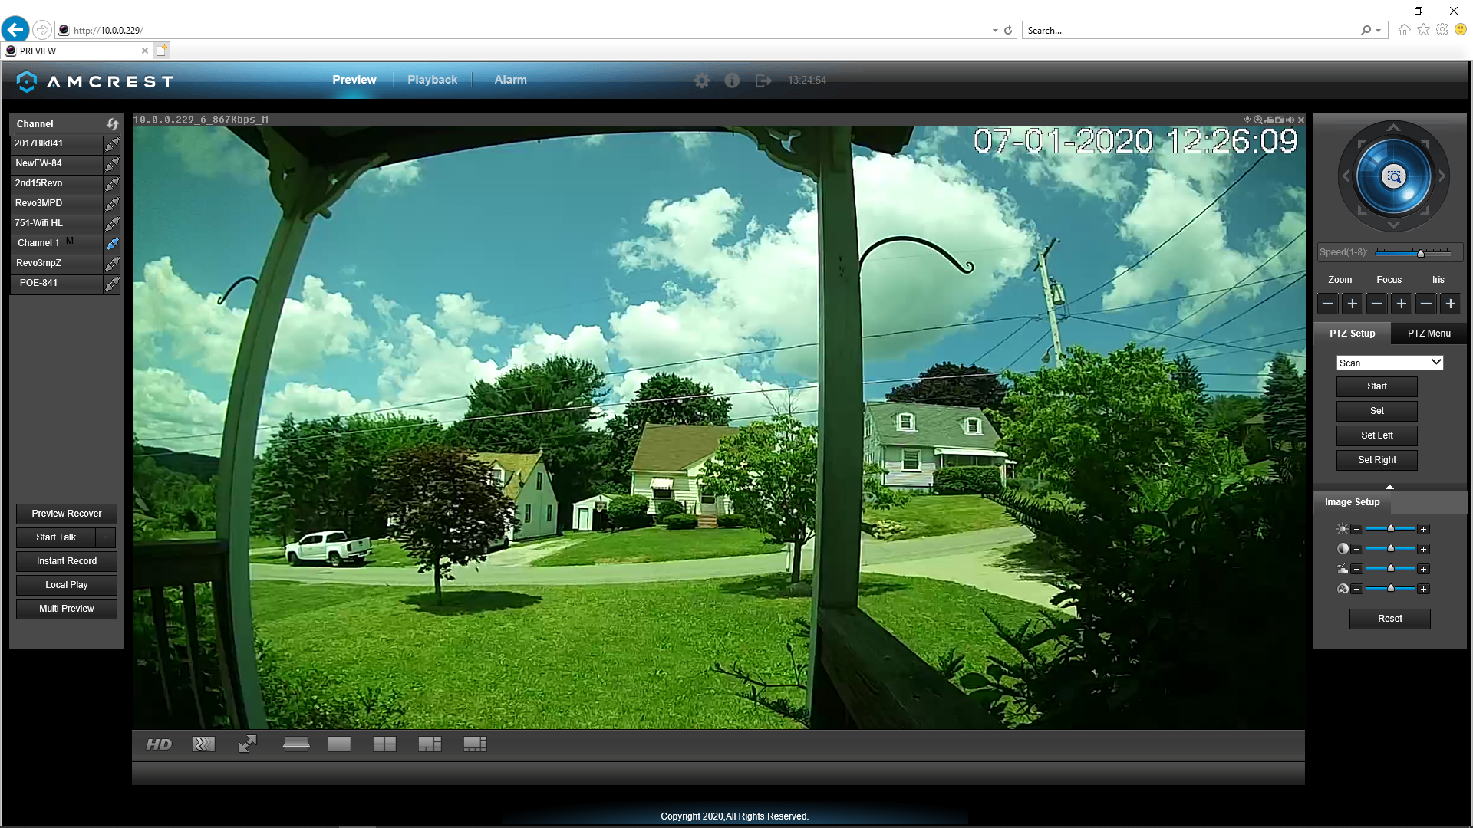Pan camera up with PTZ arrow

(x=1394, y=127)
